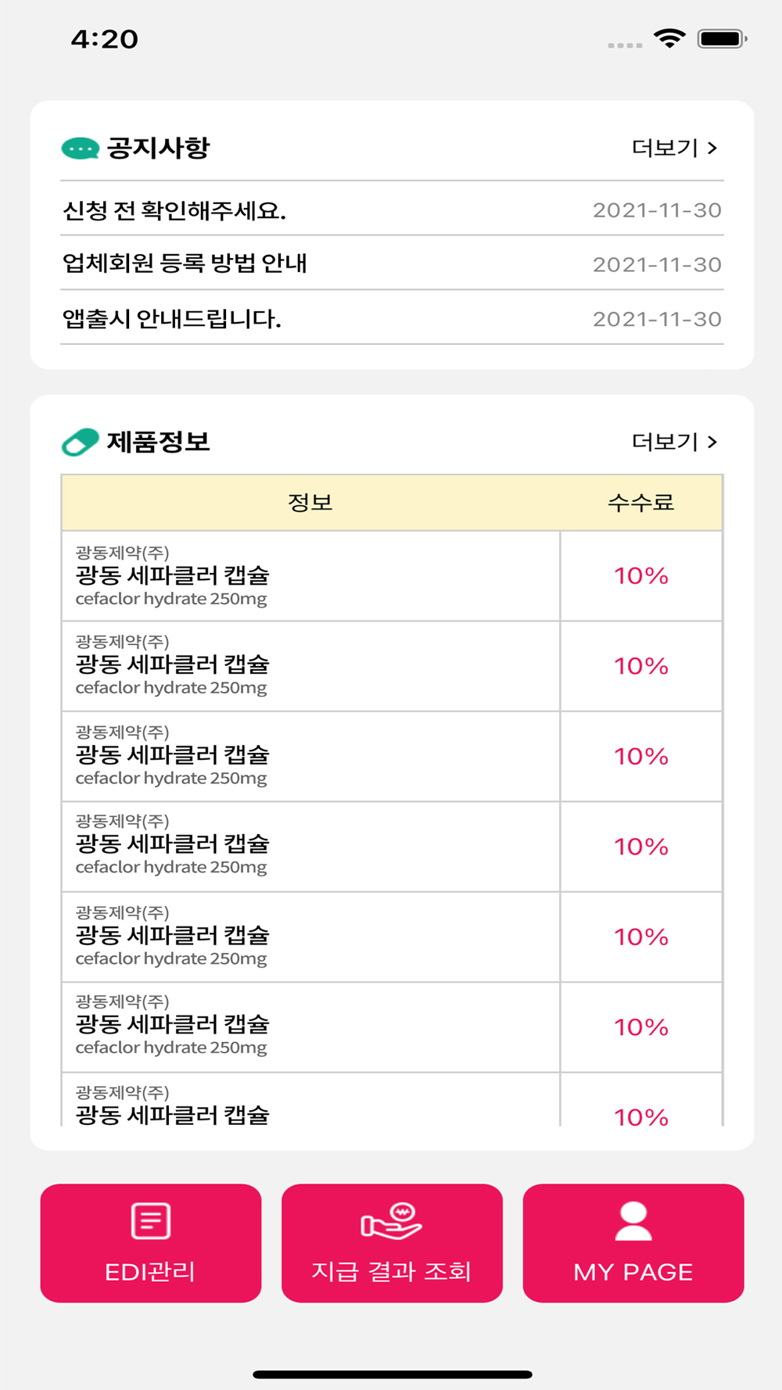The image size is (782, 1390).
Task: Tap the Wi-Fi status icon
Action: click(x=669, y=38)
